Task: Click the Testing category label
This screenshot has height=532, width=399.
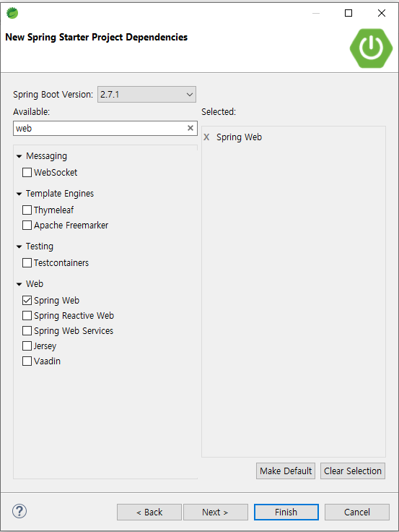Action: [x=40, y=246]
